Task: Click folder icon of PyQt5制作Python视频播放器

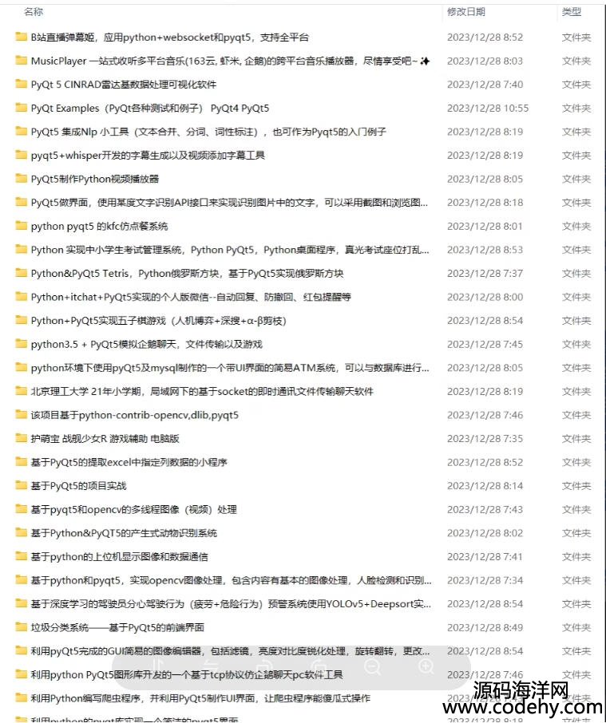Action: [x=22, y=179]
